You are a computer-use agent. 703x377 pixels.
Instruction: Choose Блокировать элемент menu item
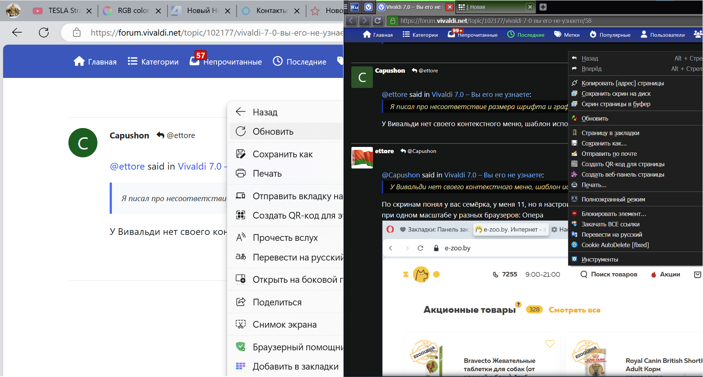[x=636, y=214]
